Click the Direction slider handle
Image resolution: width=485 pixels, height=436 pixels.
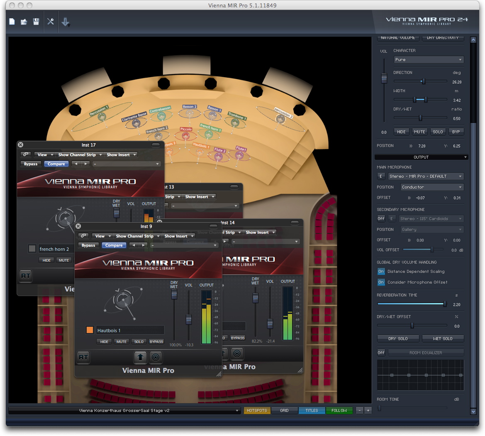[424, 81]
